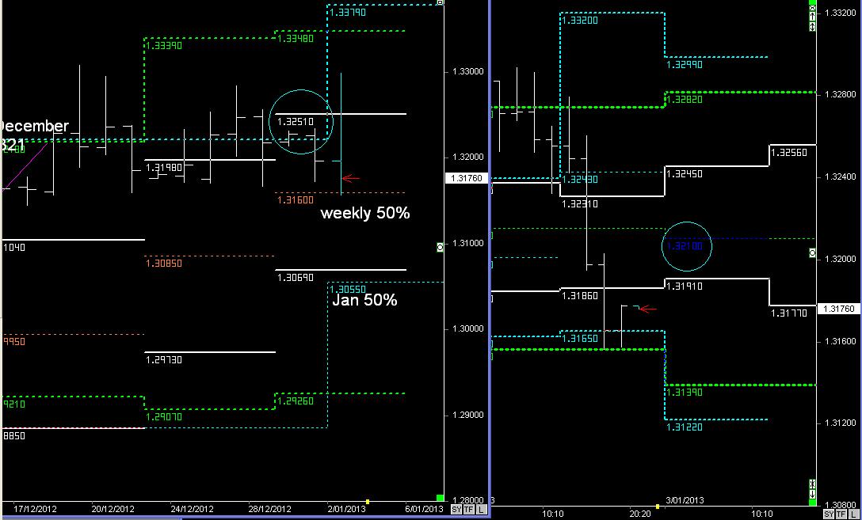The height and width of the screenshot is (520, 862).
Task: Click the 1.29260 green level label
Action: point(296,400)
